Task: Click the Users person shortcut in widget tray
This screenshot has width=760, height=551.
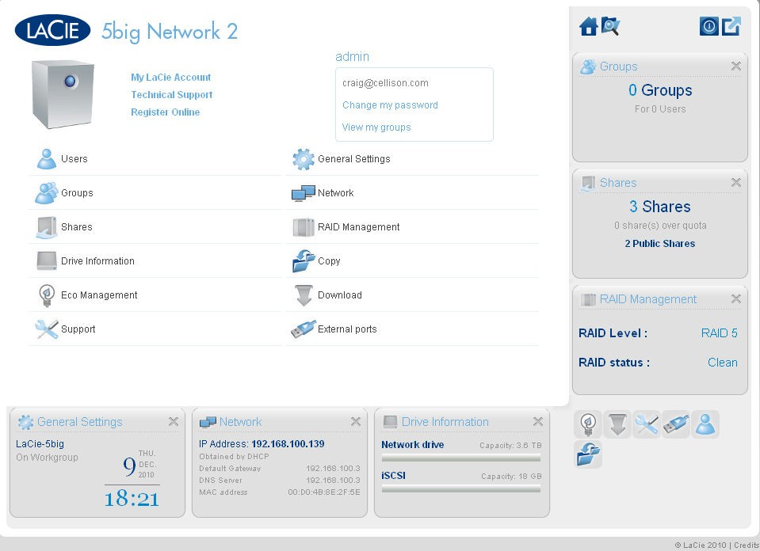Action: coord(705,424)
